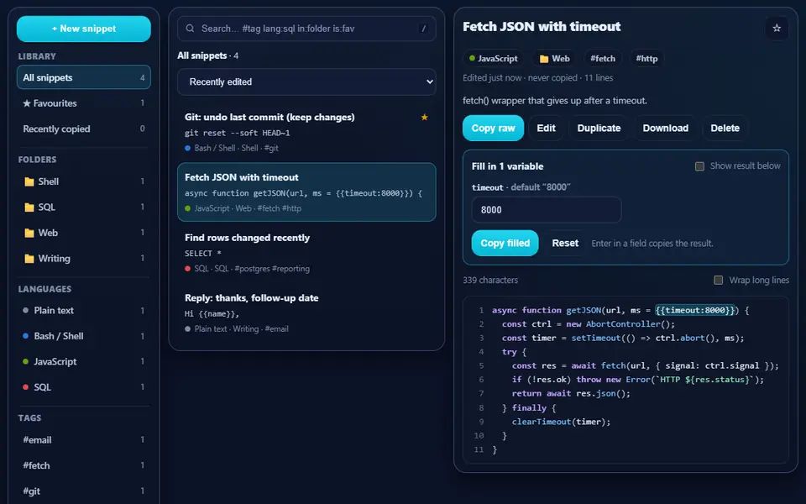Click the highlighted {{timeout:8000}} variable in code

click(x=695, y=310)
